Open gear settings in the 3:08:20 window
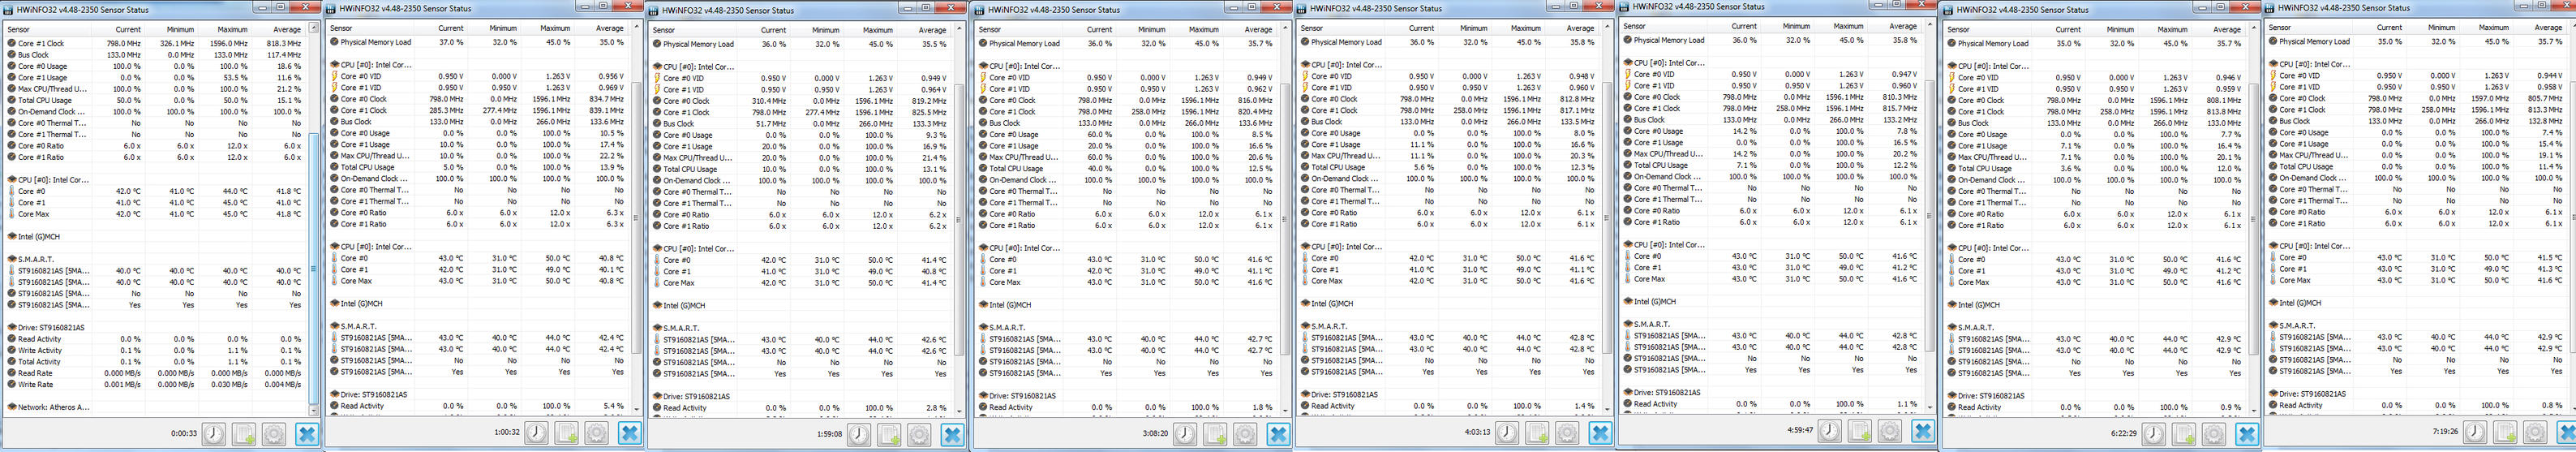This screenshot has height=452, width=2576. (1245, 433)
